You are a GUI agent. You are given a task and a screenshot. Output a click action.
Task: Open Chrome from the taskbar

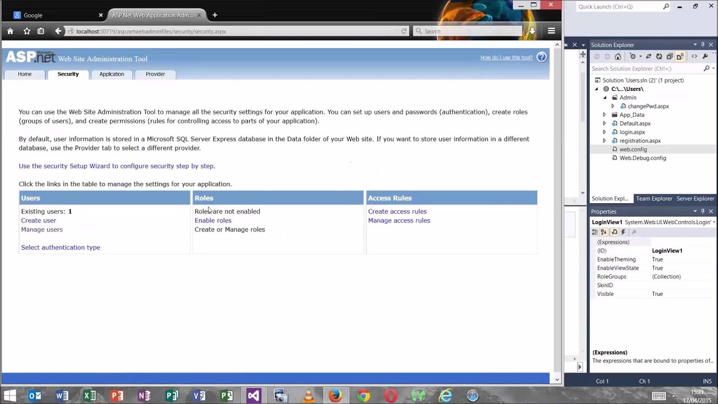[x=363, y=396]
